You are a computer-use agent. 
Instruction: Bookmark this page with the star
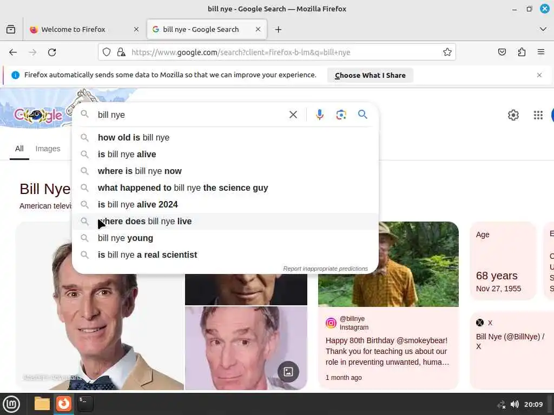tap(447, 52)
